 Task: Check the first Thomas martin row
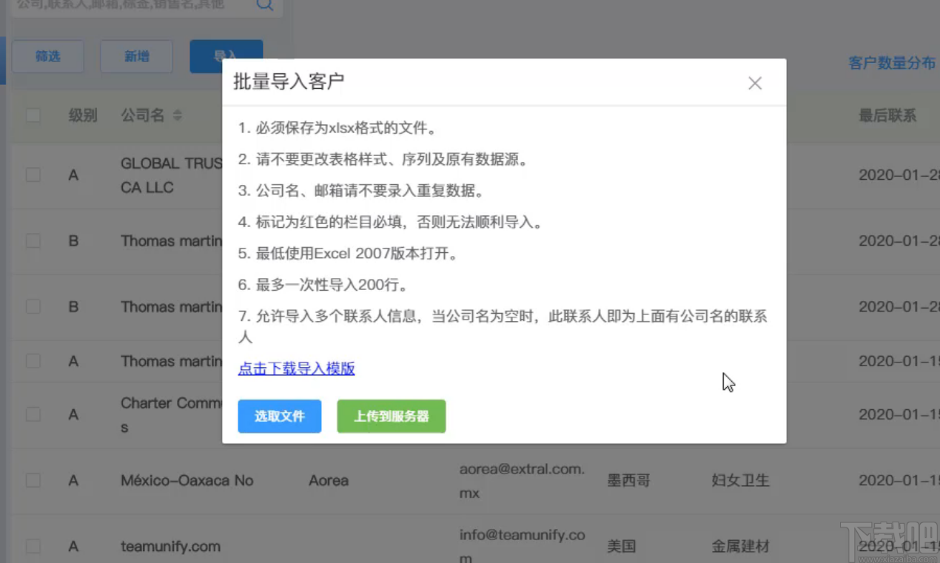33,240
